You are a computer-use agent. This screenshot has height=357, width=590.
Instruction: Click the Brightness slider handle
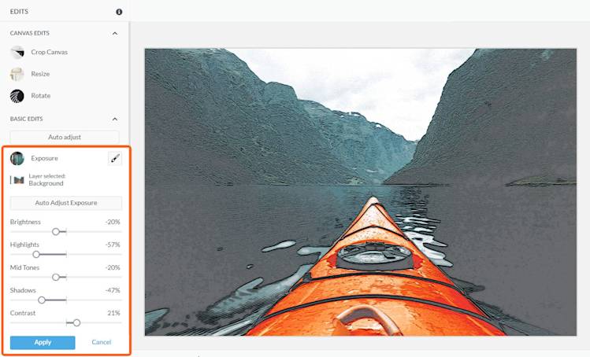pyautogui.click(x=56, y=232)
